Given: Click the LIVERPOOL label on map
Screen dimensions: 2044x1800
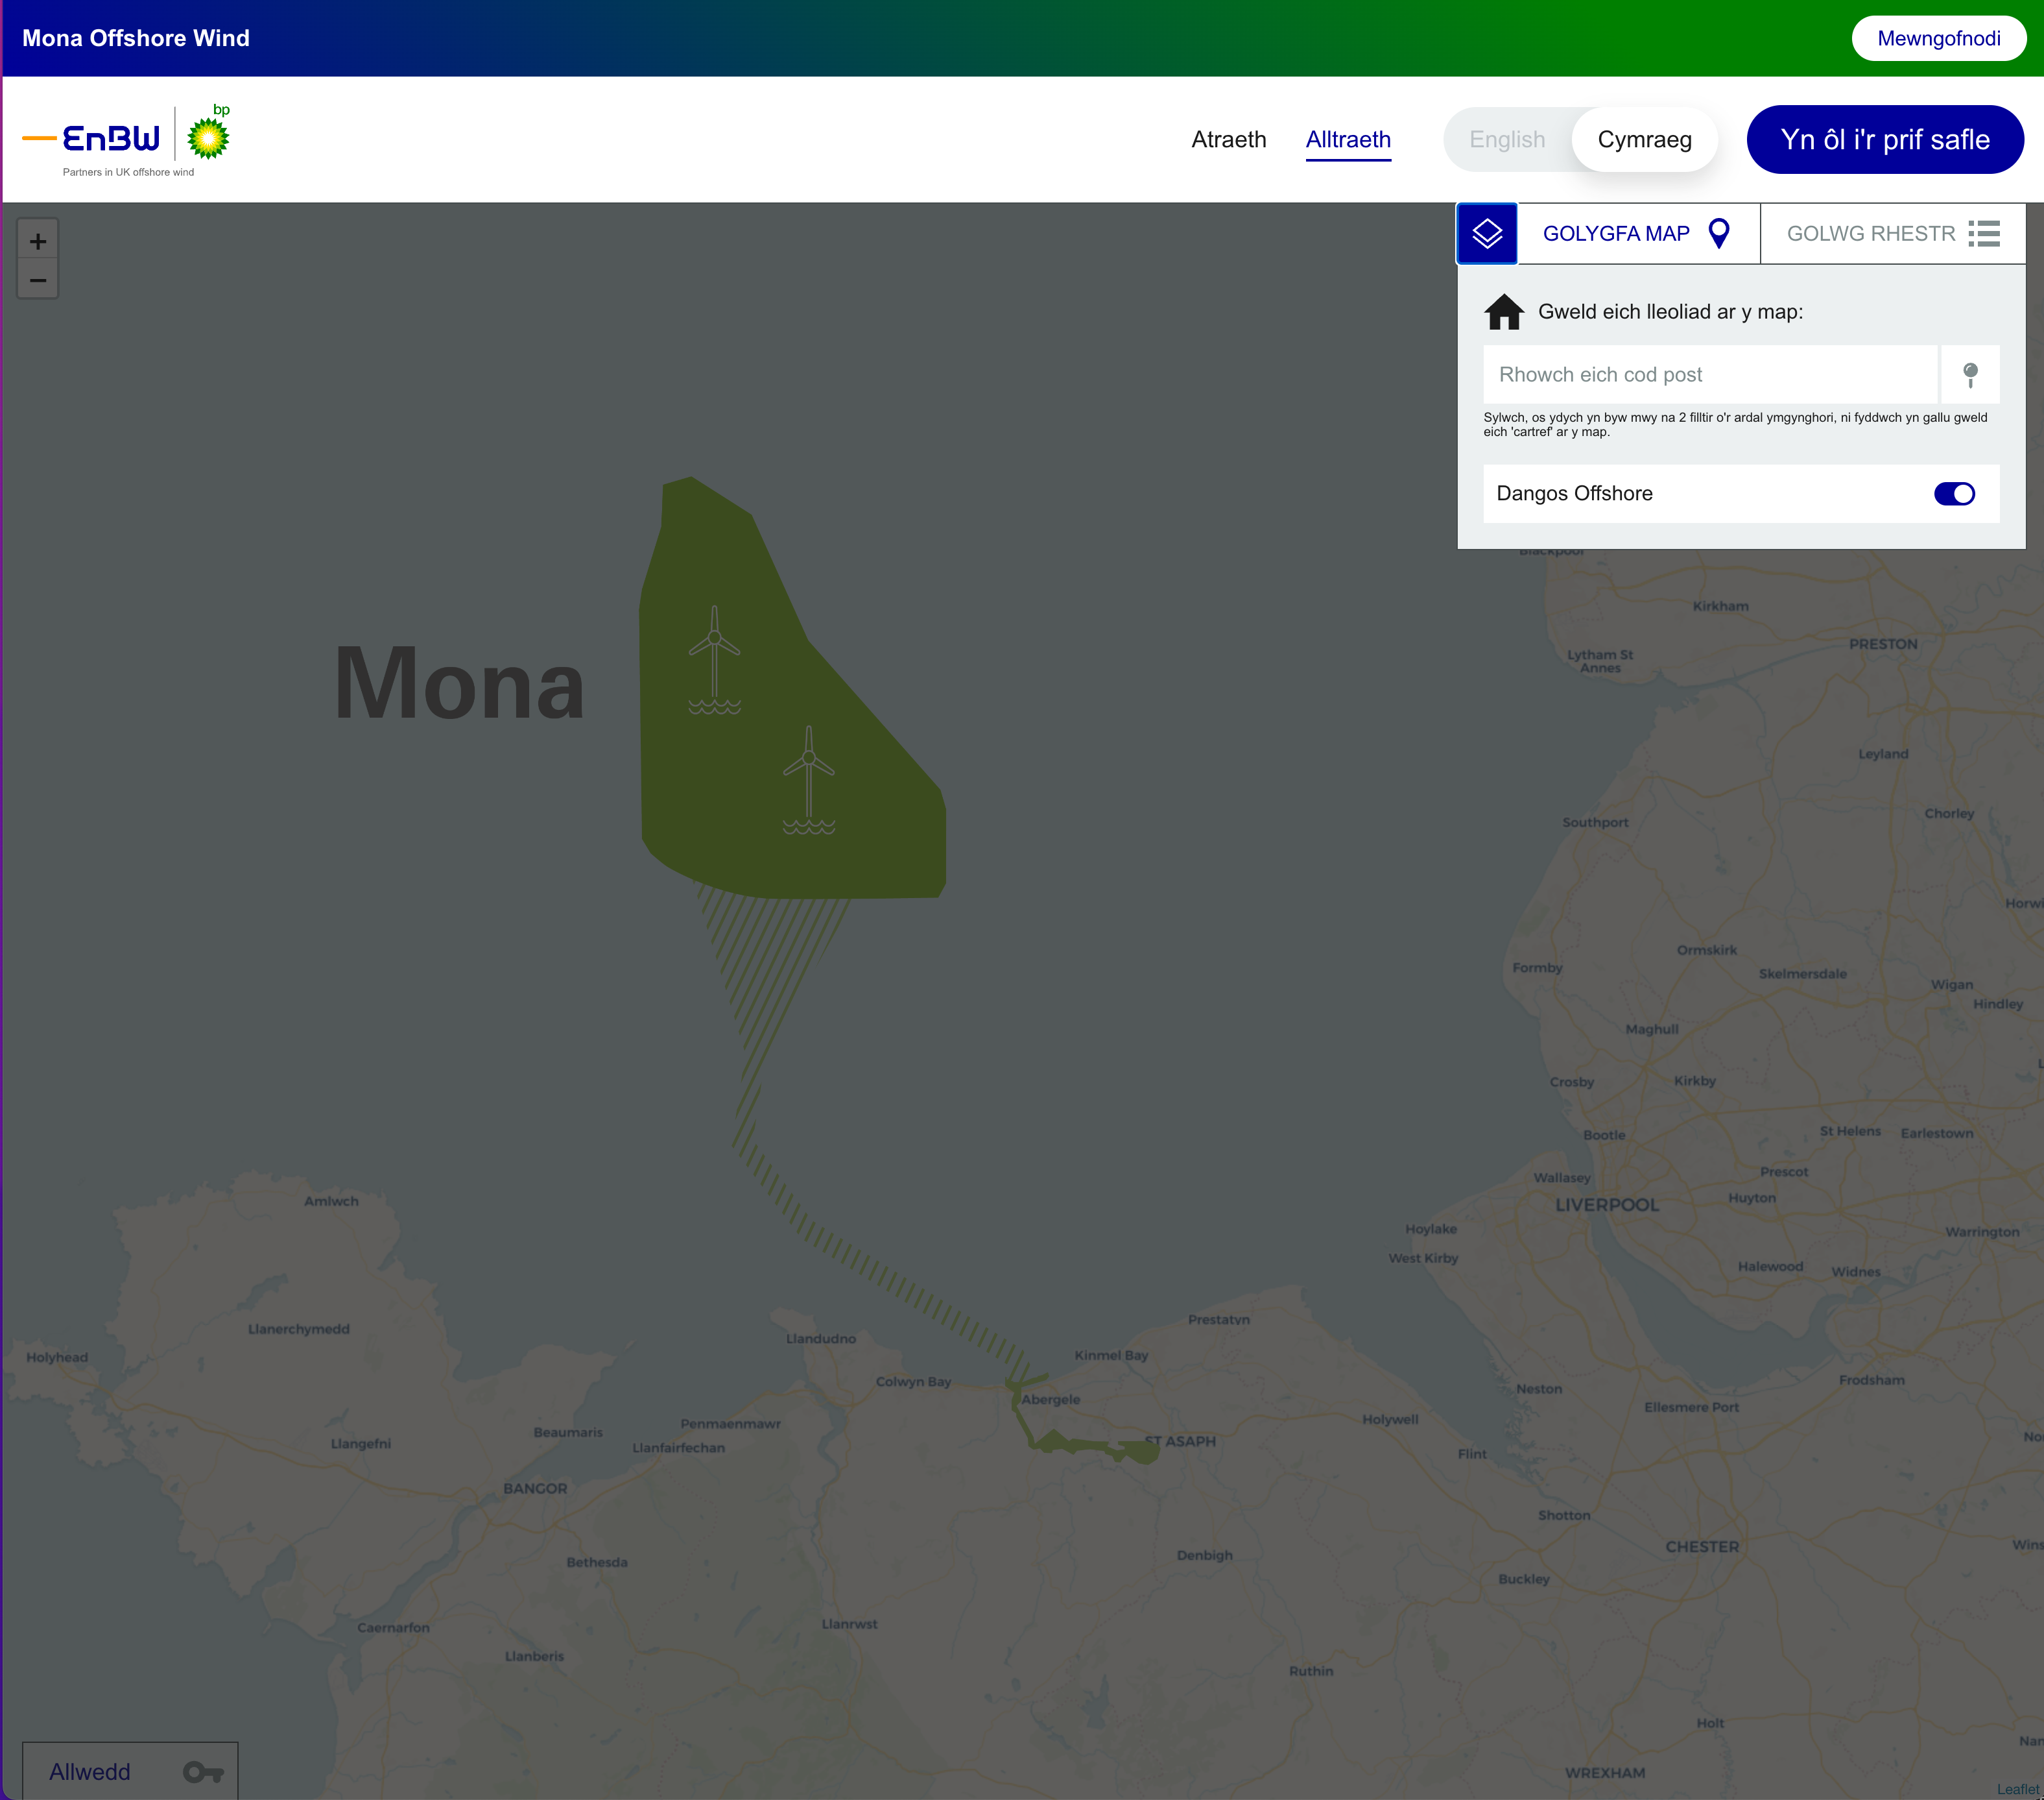Looking at the screenshot, I should (1606, 1206).
